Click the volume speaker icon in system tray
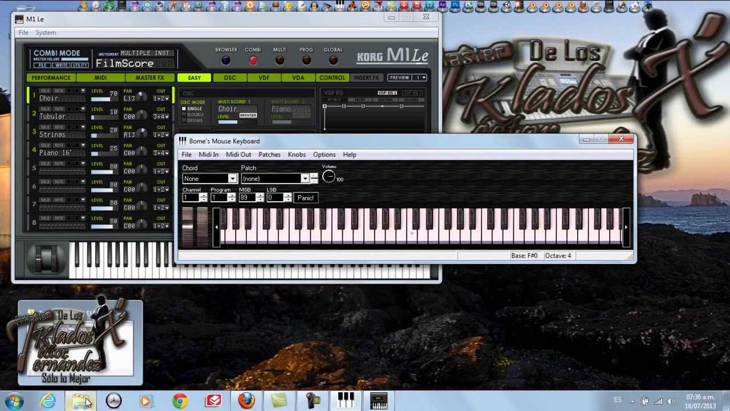730x411 pixels. tap(671, 401)
